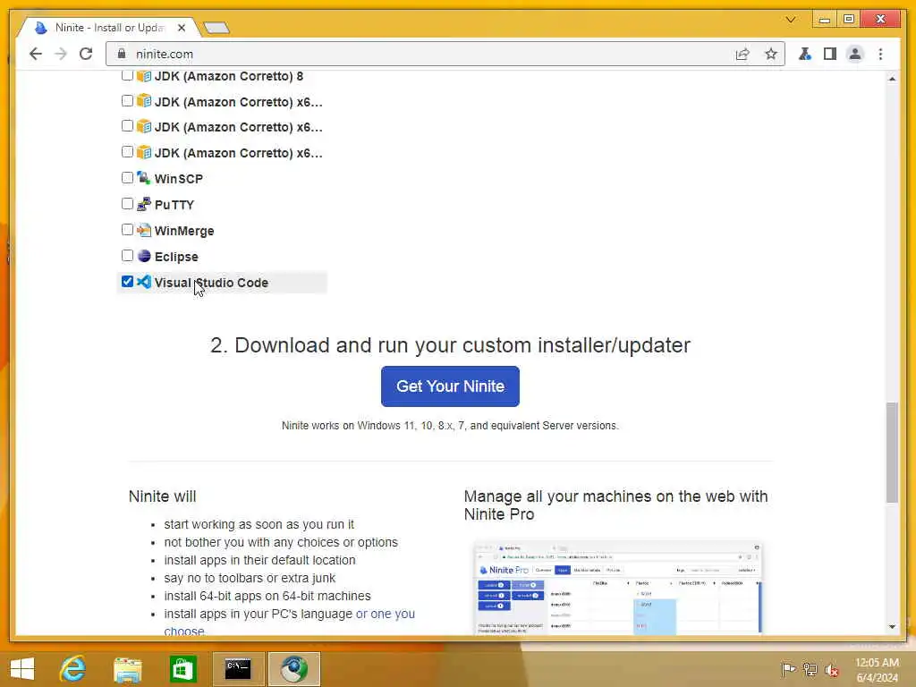This screenshot has height=687, width=916.
Task: Close the Ninite browser tab
Action: (x=182, y=28)
